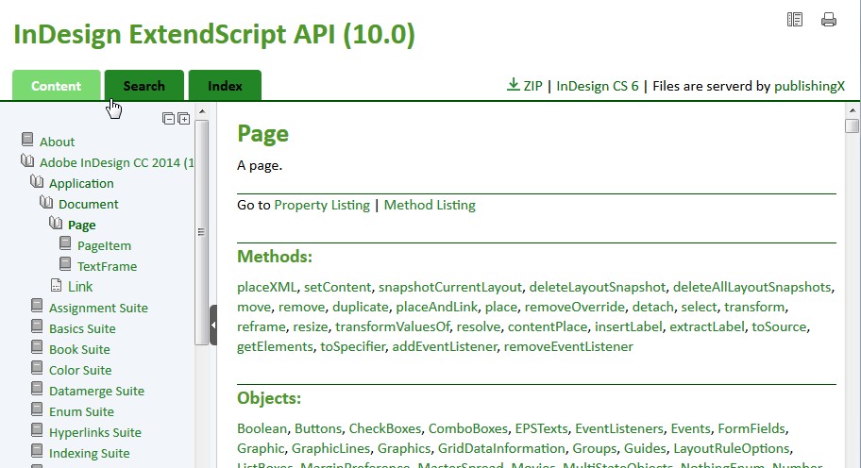Select TextFrame in the tree
This screenshot has width=861, height=468.
click(x=107, y=266)
